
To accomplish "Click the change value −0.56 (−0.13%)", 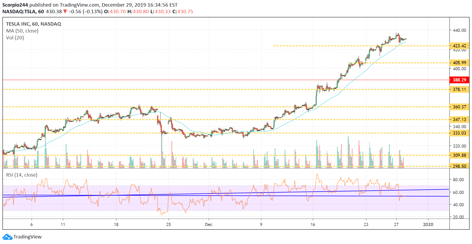I will pos(85,12).
